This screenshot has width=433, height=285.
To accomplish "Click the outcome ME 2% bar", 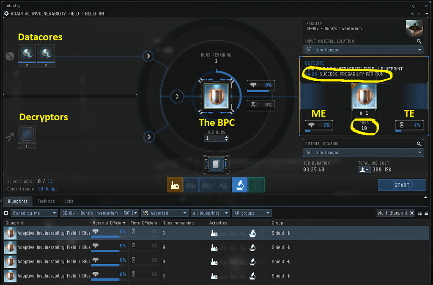I will coord(319,126).
